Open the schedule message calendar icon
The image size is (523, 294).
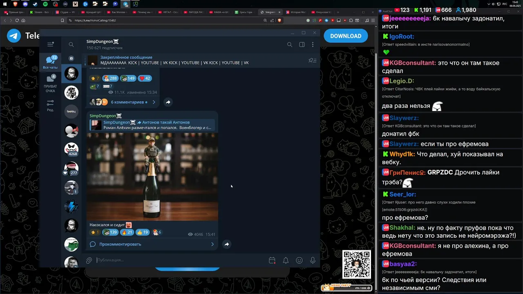(x=272, y=260)
